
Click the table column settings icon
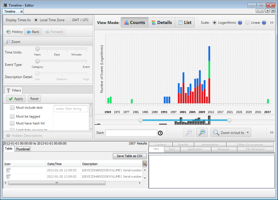(x=145, y=164)
